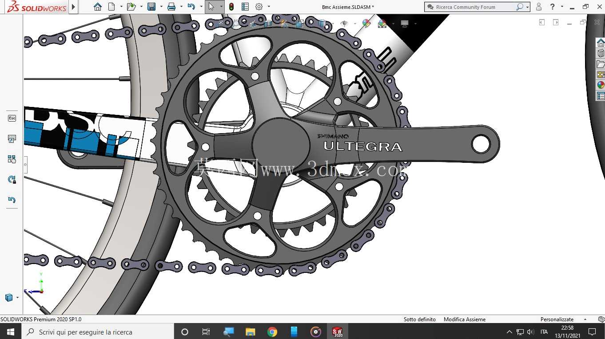Click SOLIDWORKS Premium 2020 SP1.0 status text
Screen dimensions: 605x339
tap(41, 319)
